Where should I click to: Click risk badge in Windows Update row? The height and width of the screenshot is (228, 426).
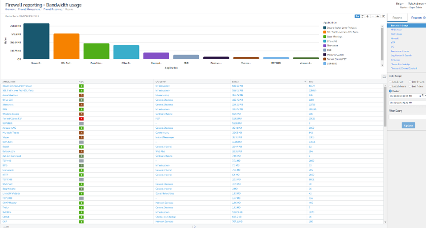(81, 114)
